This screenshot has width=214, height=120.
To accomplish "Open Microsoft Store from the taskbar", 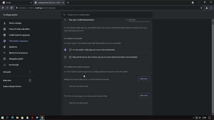I will click(22, 118).
